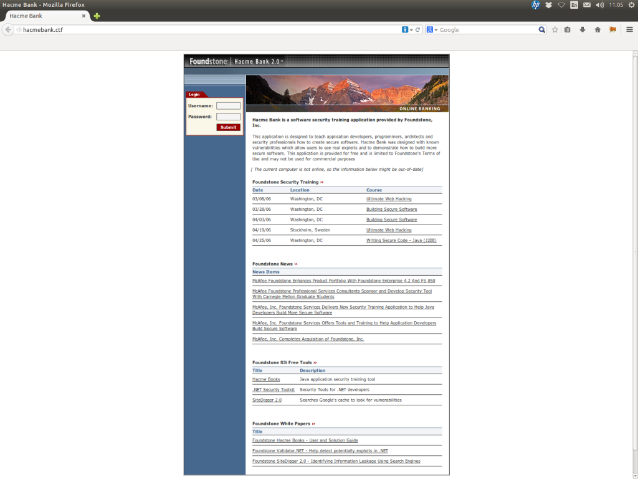Open a new tab with the plus icon
The height and width of the screenshot is (479, 638).
[x=97, y=16]
